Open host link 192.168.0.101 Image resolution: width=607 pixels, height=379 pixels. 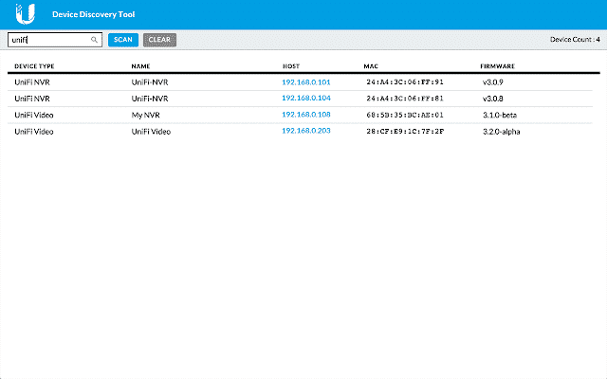tap(305, 82)
